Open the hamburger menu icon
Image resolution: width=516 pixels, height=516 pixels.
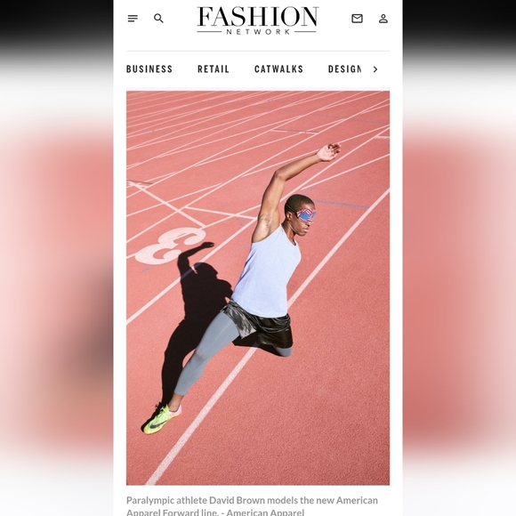tap(133, 19)
